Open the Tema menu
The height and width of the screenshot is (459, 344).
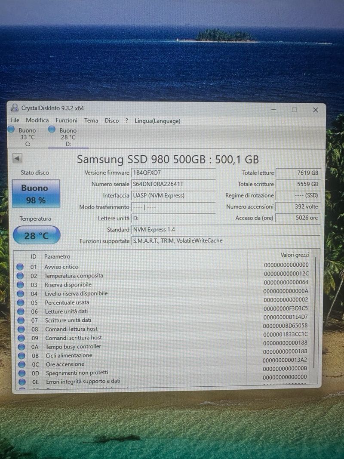[91, 120]
